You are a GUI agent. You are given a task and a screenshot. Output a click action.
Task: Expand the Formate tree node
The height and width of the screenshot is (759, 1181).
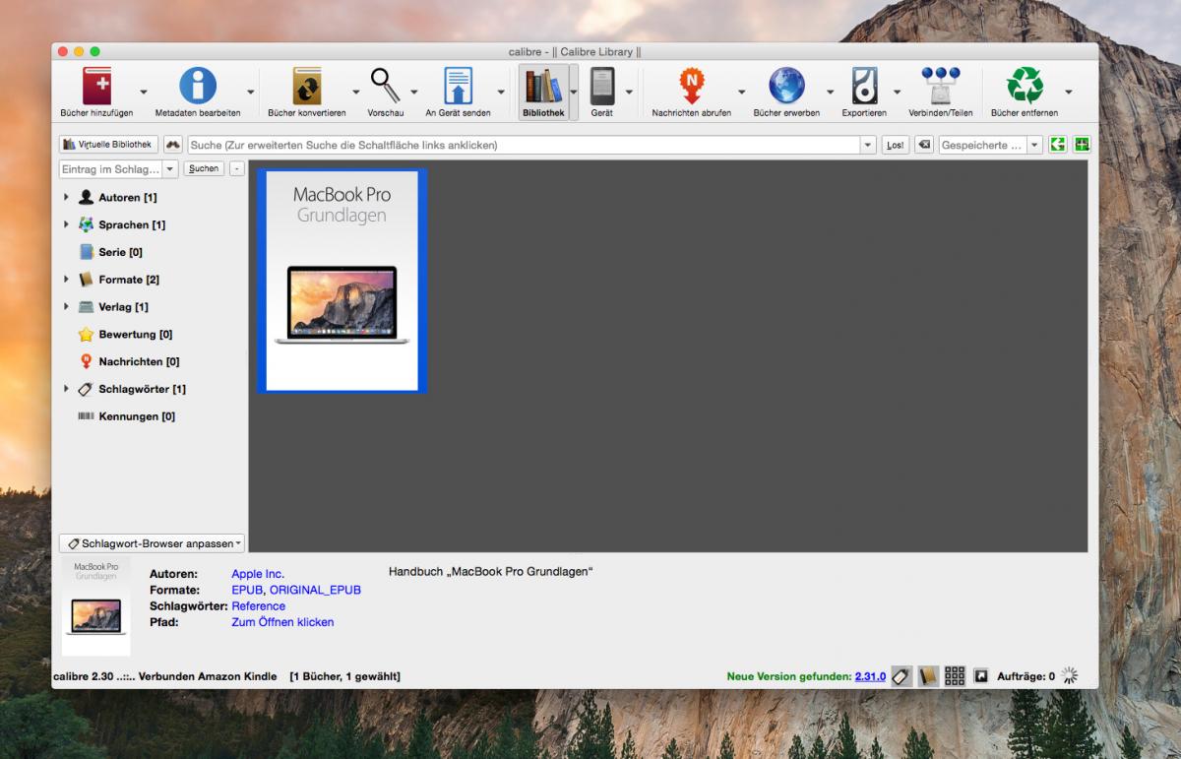point(66,280)
